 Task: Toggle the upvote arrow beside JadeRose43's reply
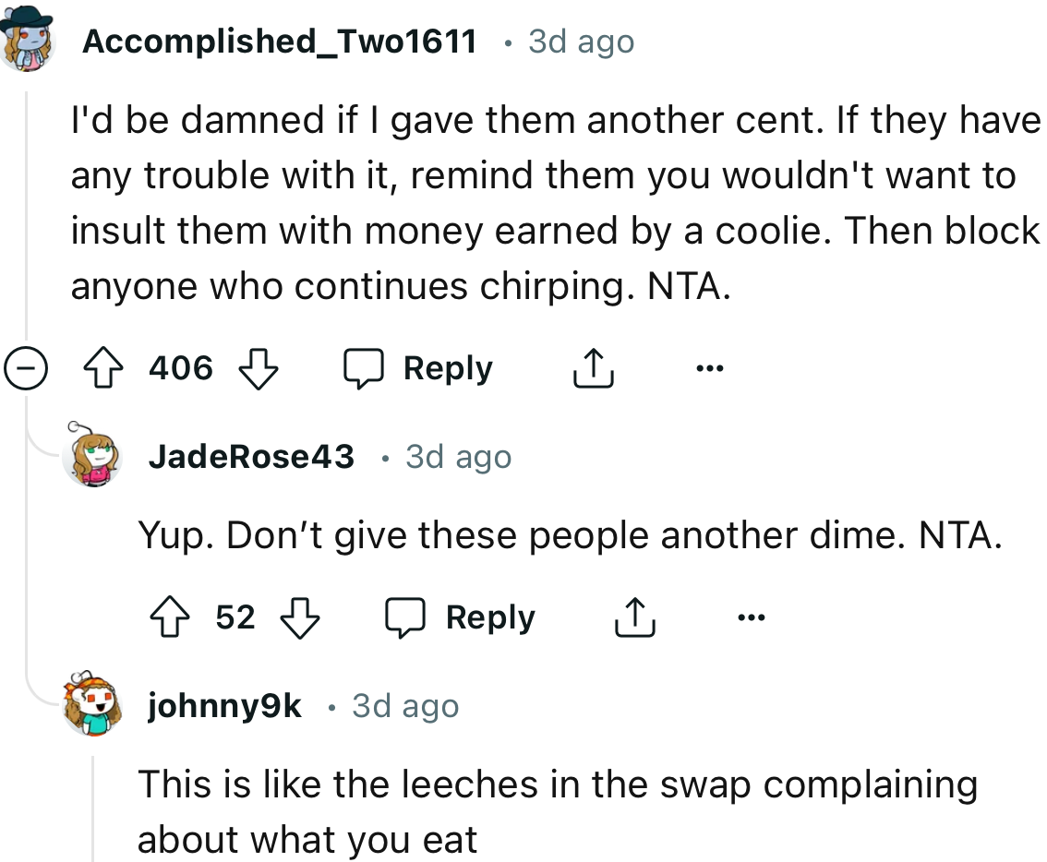click(168, 617)
